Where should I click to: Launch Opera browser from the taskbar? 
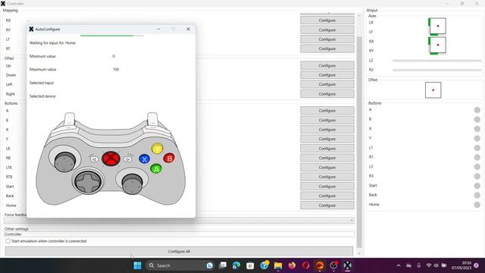[x=305, y=265]
